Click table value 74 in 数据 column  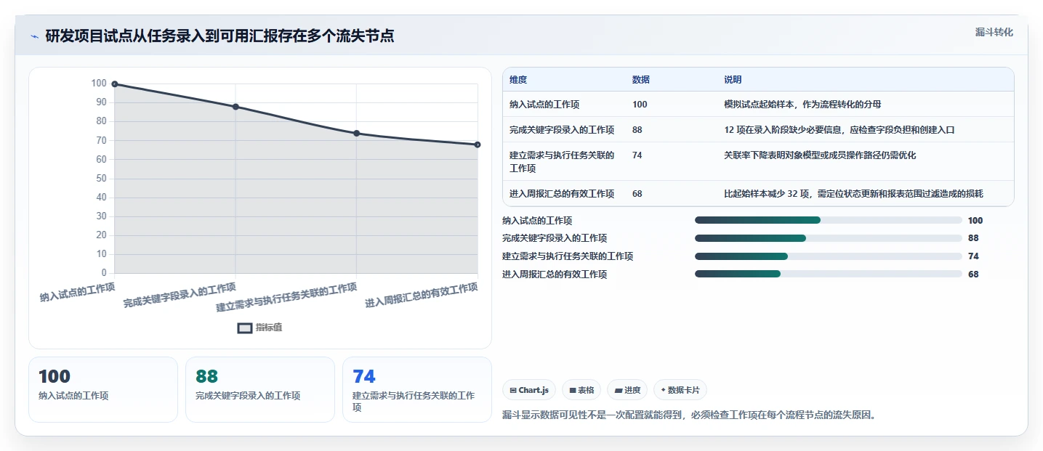coord(637,155)
